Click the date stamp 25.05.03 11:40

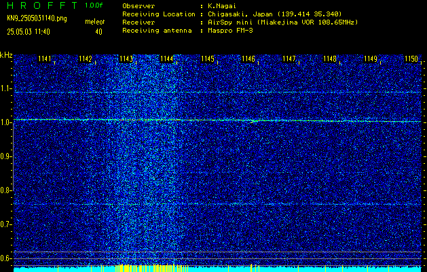click(29, 32)
